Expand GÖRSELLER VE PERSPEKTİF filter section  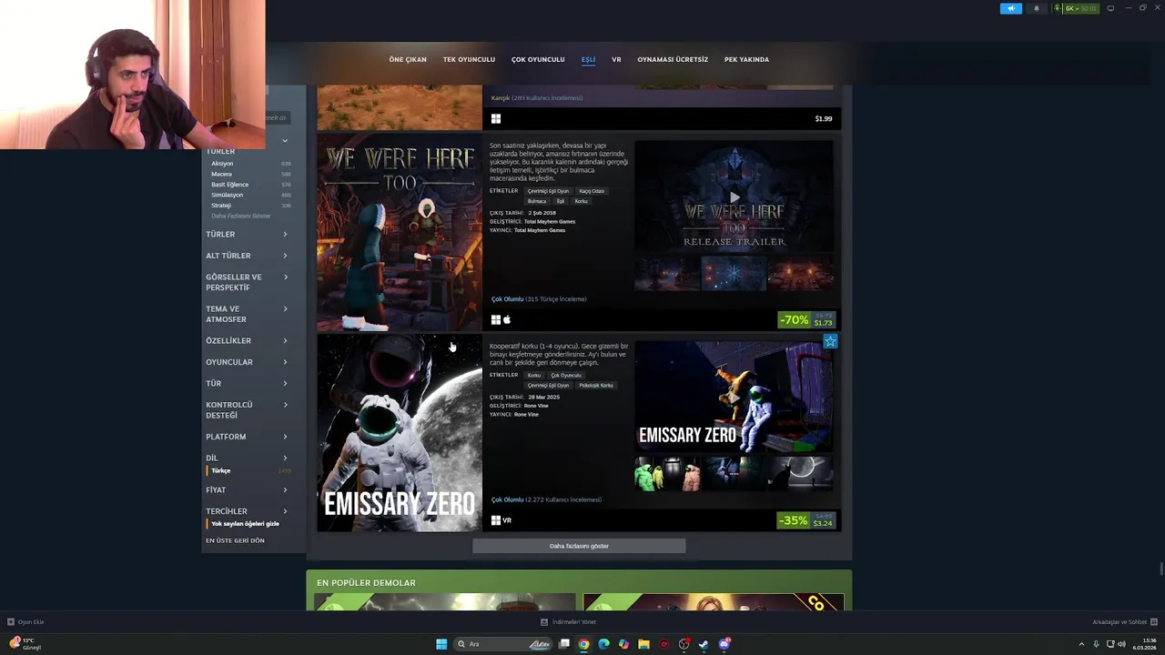pyautogui.click(x=247, y=282)
